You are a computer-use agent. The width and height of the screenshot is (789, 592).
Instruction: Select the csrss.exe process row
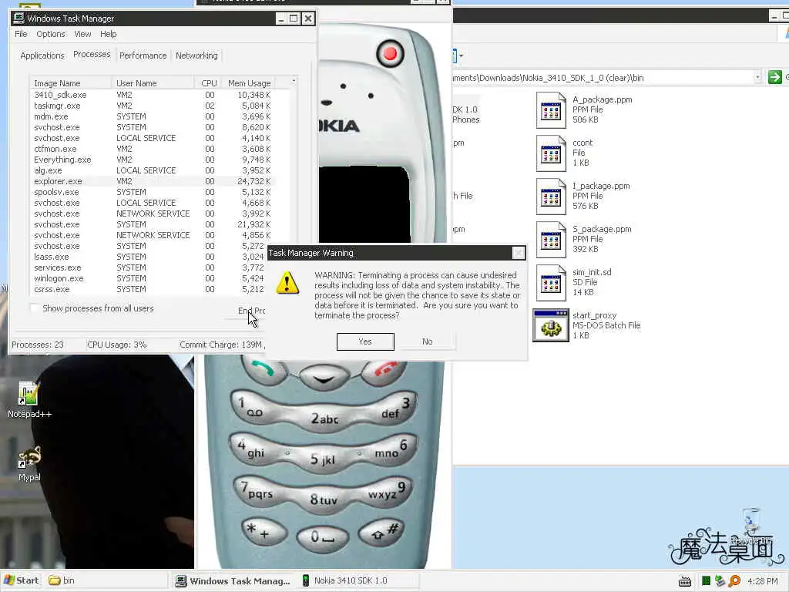point(149,290)
